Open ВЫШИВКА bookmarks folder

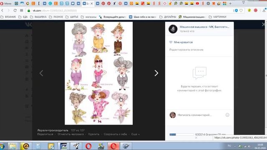[x=38, y=17]
